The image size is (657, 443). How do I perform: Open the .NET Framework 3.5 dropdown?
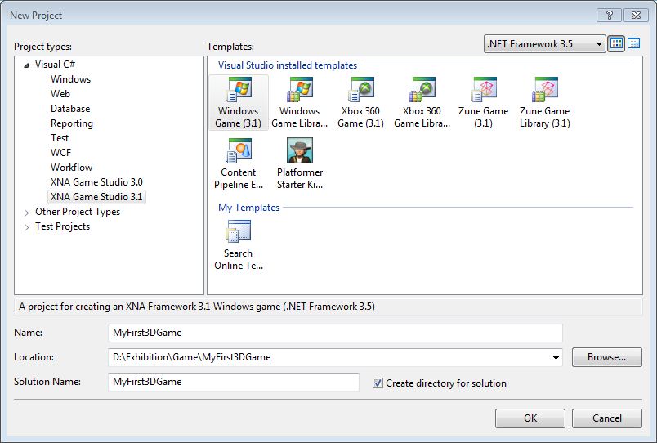click(x=545, y=44)
